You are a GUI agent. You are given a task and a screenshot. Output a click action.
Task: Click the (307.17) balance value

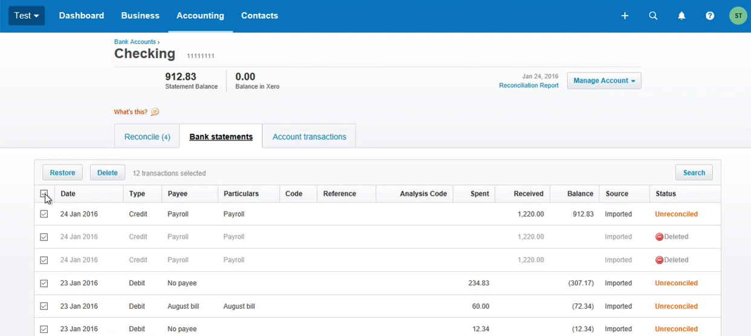click(581, 283)
